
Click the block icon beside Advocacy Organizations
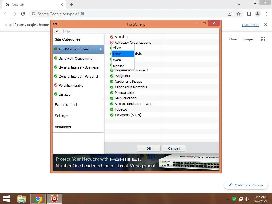[112, 42]
